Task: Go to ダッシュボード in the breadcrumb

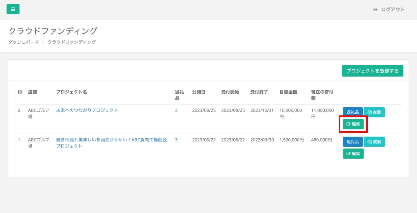Action: point(24,42)
